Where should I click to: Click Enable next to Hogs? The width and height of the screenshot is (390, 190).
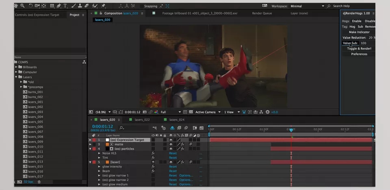[356, 21]
